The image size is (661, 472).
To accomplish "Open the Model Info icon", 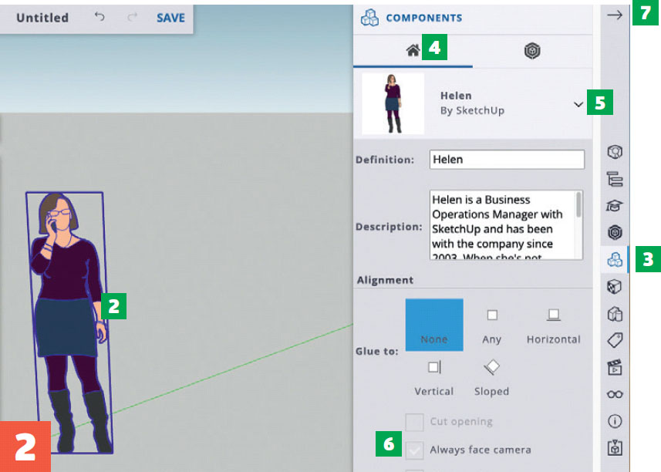I will pos(615,421).
